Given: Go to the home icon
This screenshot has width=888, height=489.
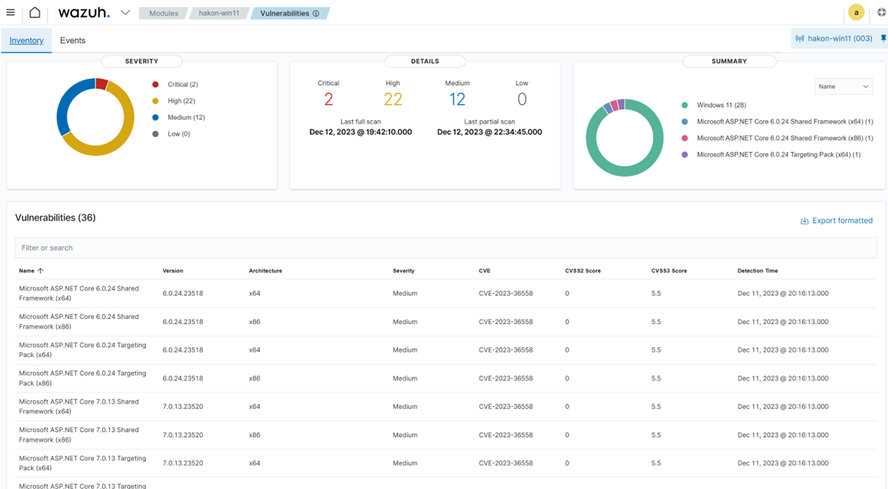Looking at the screenshot, I should (x=34, y=12).
